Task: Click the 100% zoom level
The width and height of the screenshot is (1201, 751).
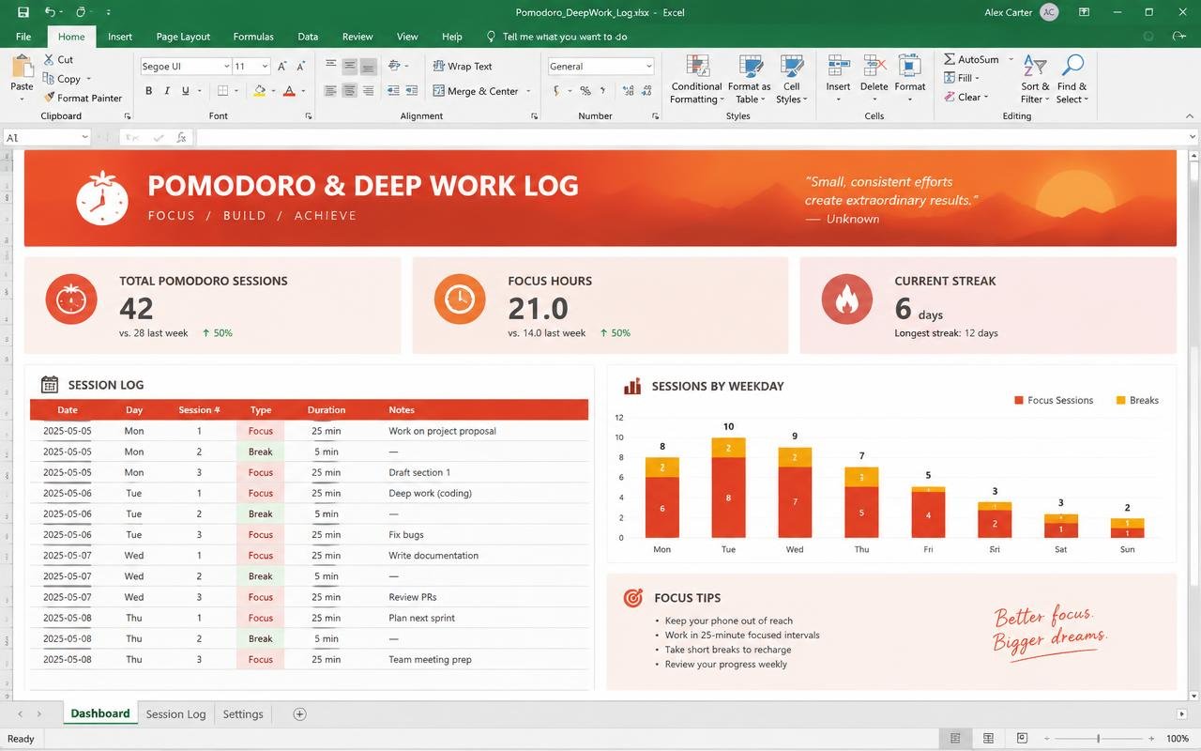Action: pyautogui.click(x=1177, y=739)
